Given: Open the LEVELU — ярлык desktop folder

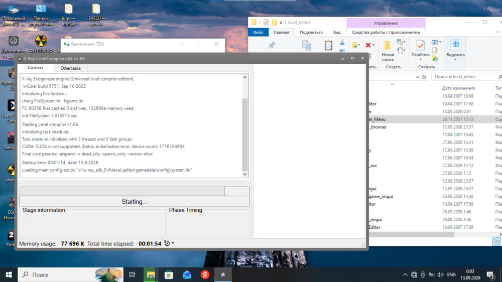Looking at the screenshot, I should click(96, 16).
